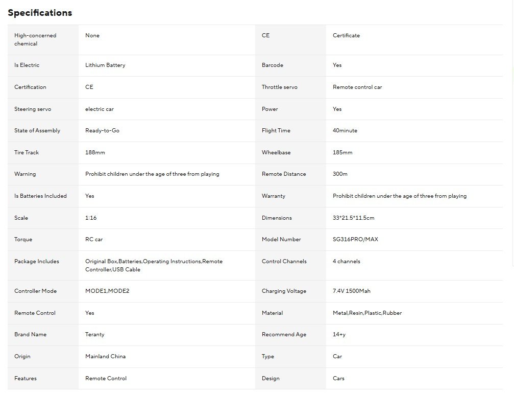Select the "185mm" wheelbase value
The image size is (514, 393).
tap(342, 153)
